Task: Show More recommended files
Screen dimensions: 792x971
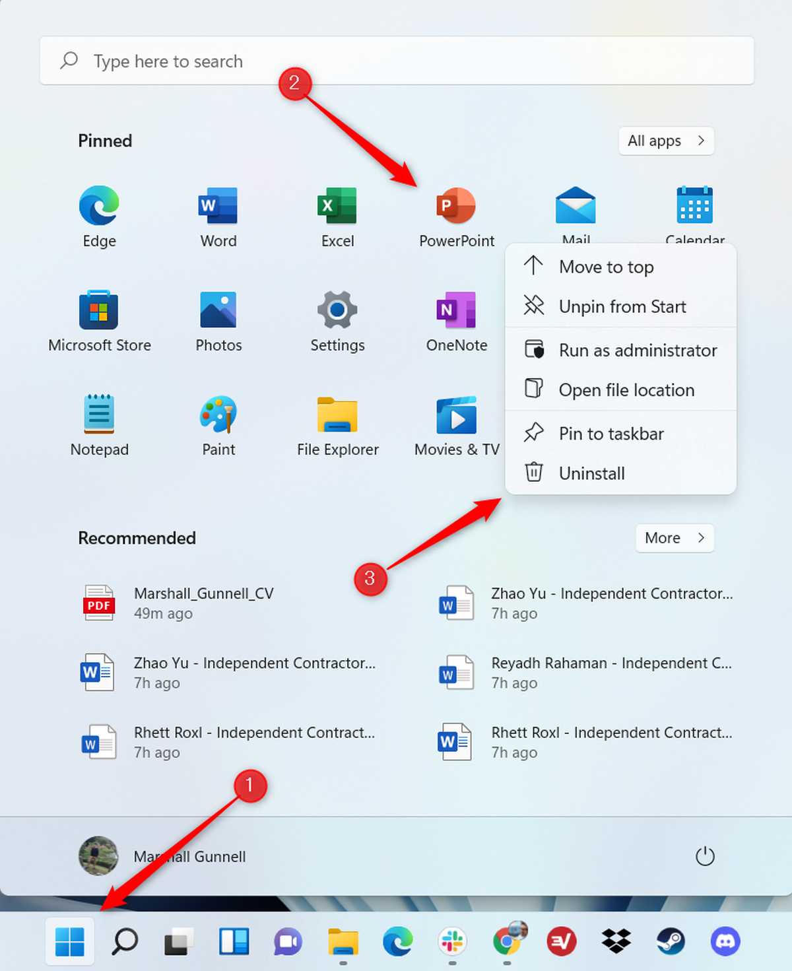Action: 673,538
